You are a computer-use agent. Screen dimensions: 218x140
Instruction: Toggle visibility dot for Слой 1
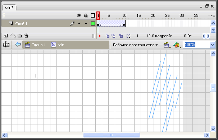click(x=79, y=23)
